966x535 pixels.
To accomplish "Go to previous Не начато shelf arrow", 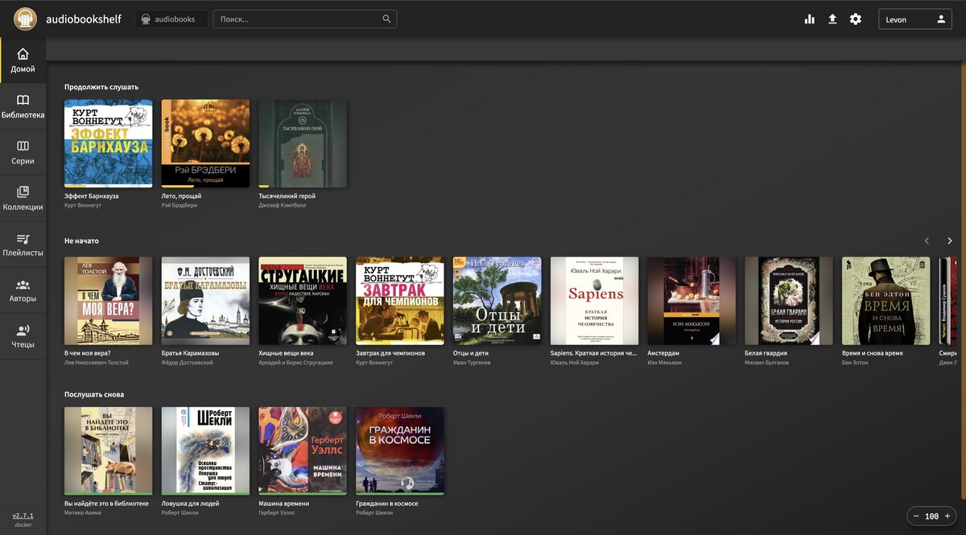I will click(927, 241).
